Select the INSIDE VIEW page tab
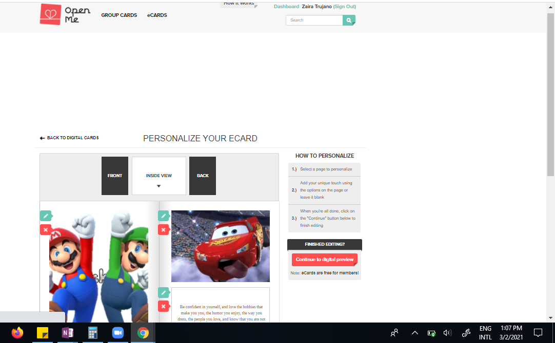The width and height of the screenshot is (555, 343). (x=159, y=176)
